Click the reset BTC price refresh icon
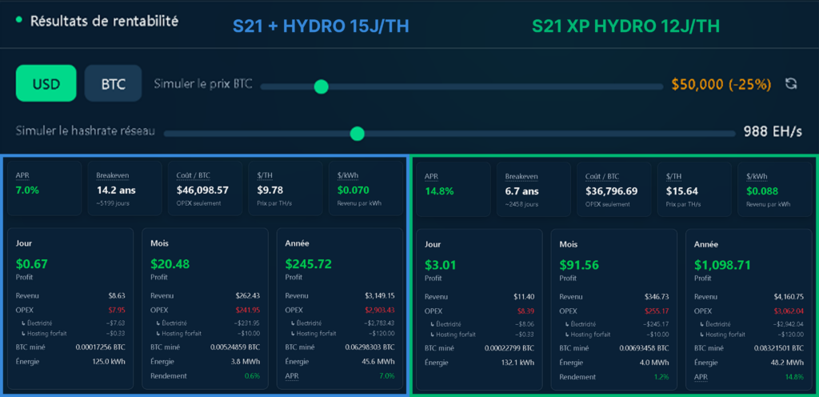The height and width of the screenshot is (397, 819). pos(791,83)
